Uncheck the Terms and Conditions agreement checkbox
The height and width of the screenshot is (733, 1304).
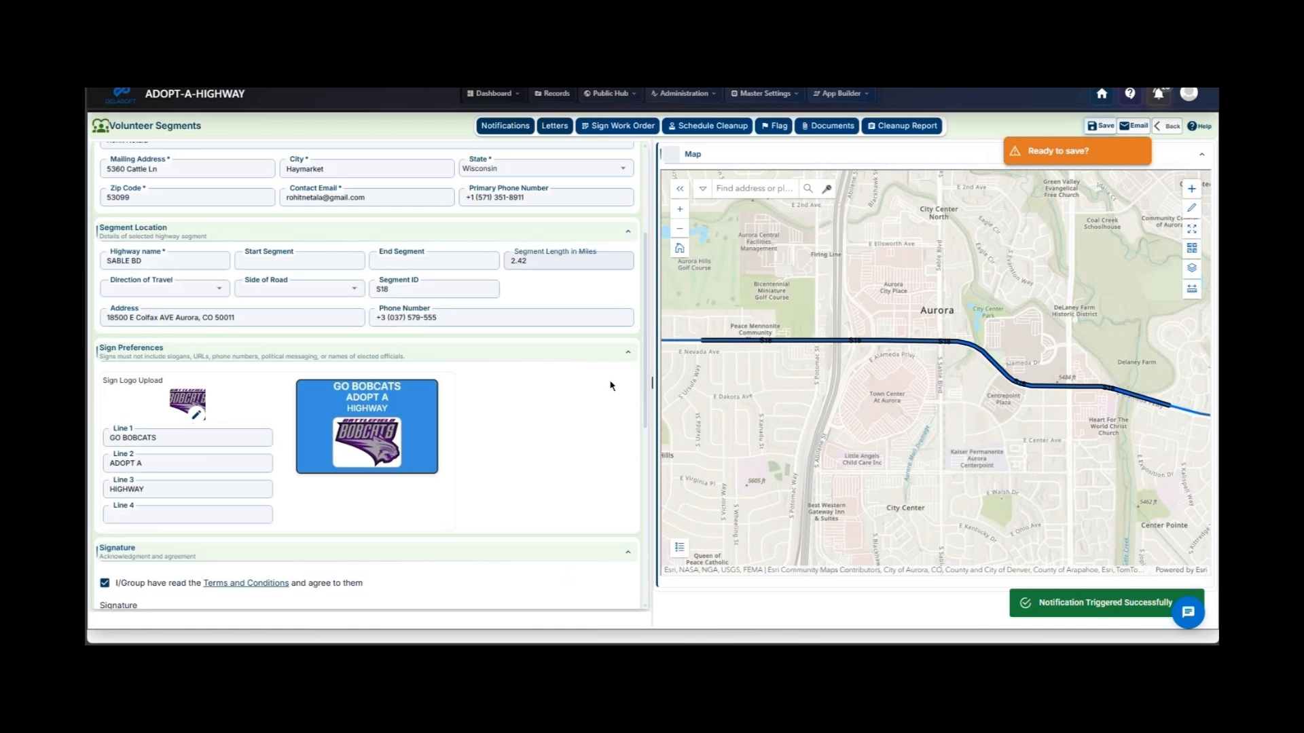pyautogui.click(x=104, y=582)
